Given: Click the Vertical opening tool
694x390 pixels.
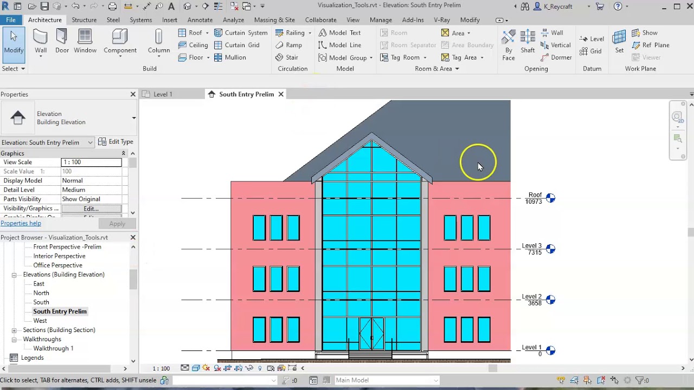Looking at the screenshot, I should pyautogui.click(x=555, y=45).
